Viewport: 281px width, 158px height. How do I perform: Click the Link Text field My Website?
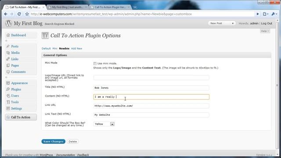tap(151, 115)
